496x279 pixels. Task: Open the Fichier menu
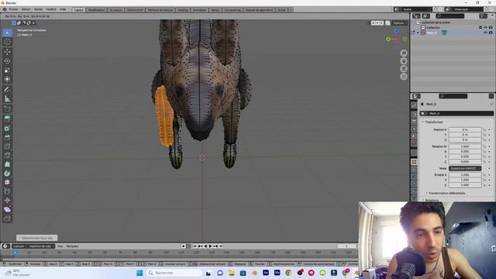[x=14, y=9]
